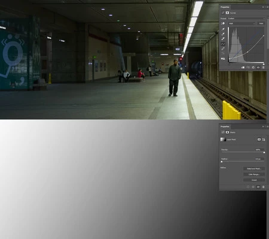The width and height of the screenshot is (269, 239).
Task: Open the RGB channel dropdown
Action: 242,23
